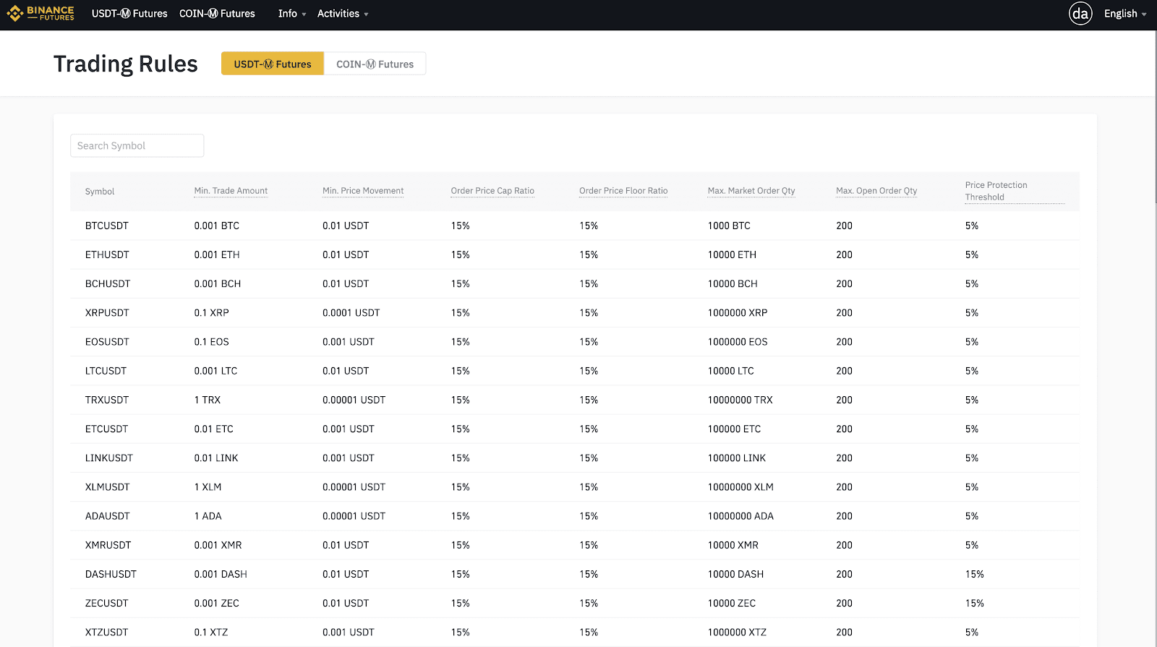The width and height of the screenshot is (1157, 647).
Task: Click the Min. Price Movement column header
Action: pyautogui.click(x=363, y=191)
